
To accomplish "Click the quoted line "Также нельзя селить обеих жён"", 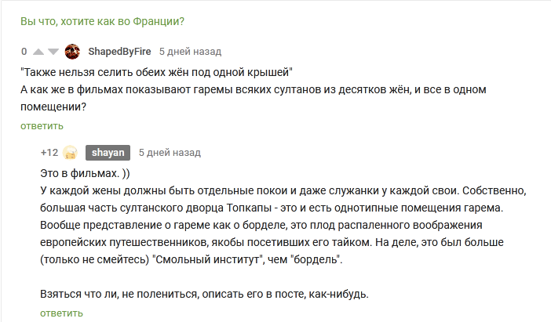I will 157,72.
